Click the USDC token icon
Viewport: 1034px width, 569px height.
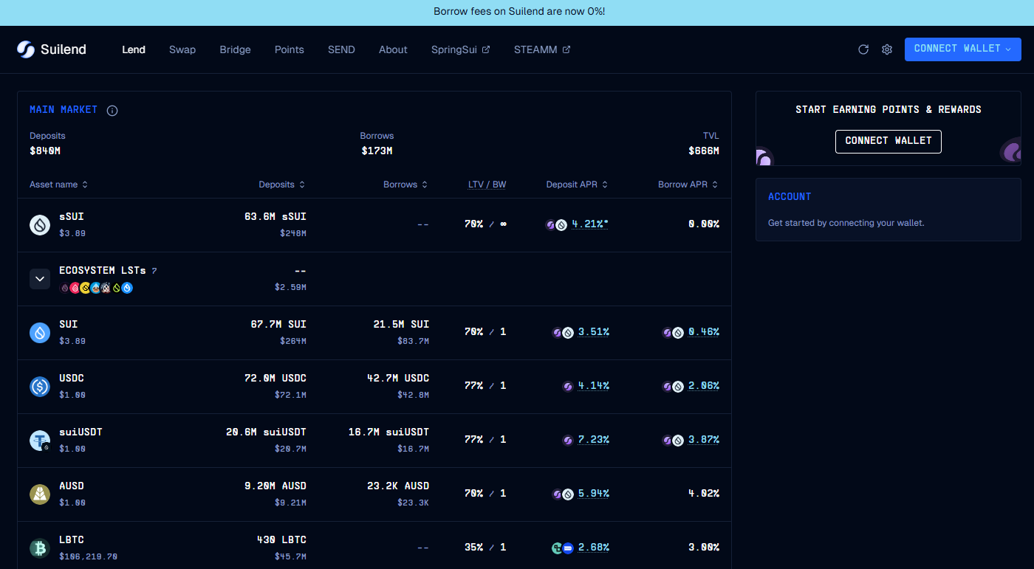click(x=40, y=386)
